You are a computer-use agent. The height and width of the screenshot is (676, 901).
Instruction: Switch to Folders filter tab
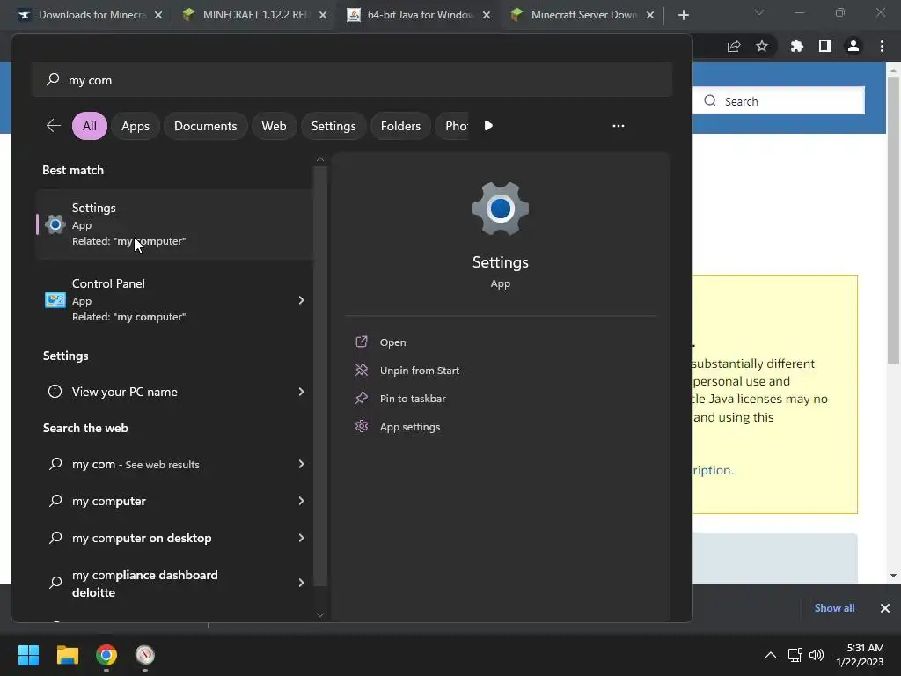(400, 126)
